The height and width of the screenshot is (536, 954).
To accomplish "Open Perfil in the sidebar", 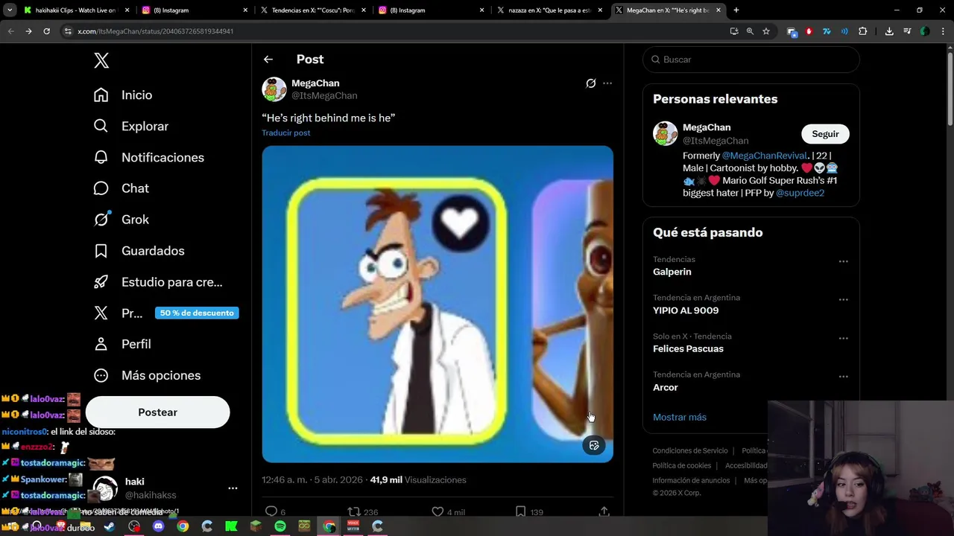I will (122, 344).
